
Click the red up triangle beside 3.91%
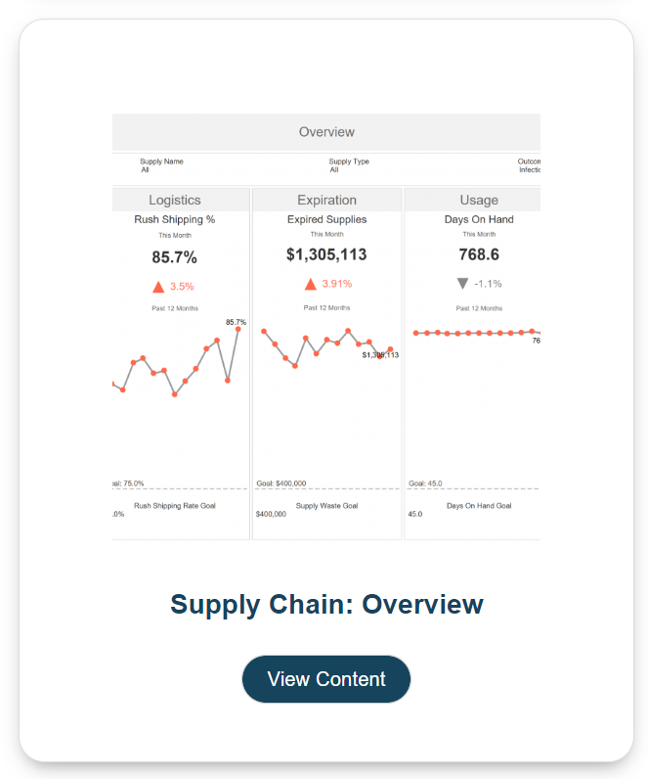(x=311, y=284)
